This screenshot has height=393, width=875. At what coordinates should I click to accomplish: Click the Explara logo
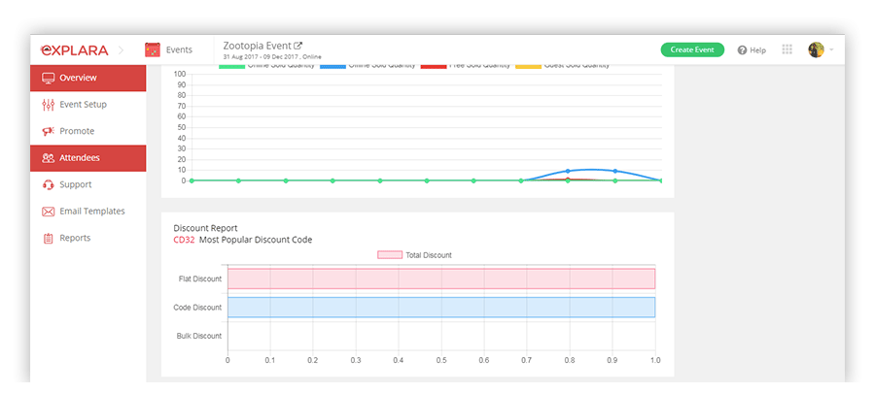pyautogui.click(x=75, y=50)
